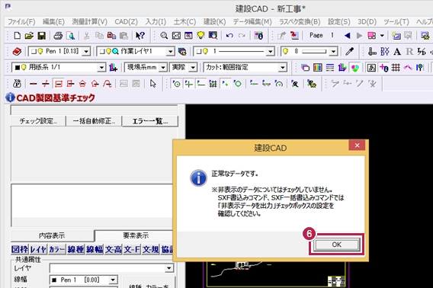Click the empty field above チェック設定 button
This screenshot has height=288, width=433.
click(94, 110)
